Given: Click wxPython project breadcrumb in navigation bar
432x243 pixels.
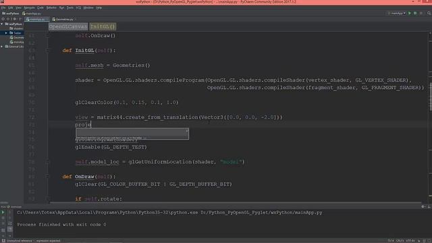Looking at the screenshot, I should [x=11, y=13].
